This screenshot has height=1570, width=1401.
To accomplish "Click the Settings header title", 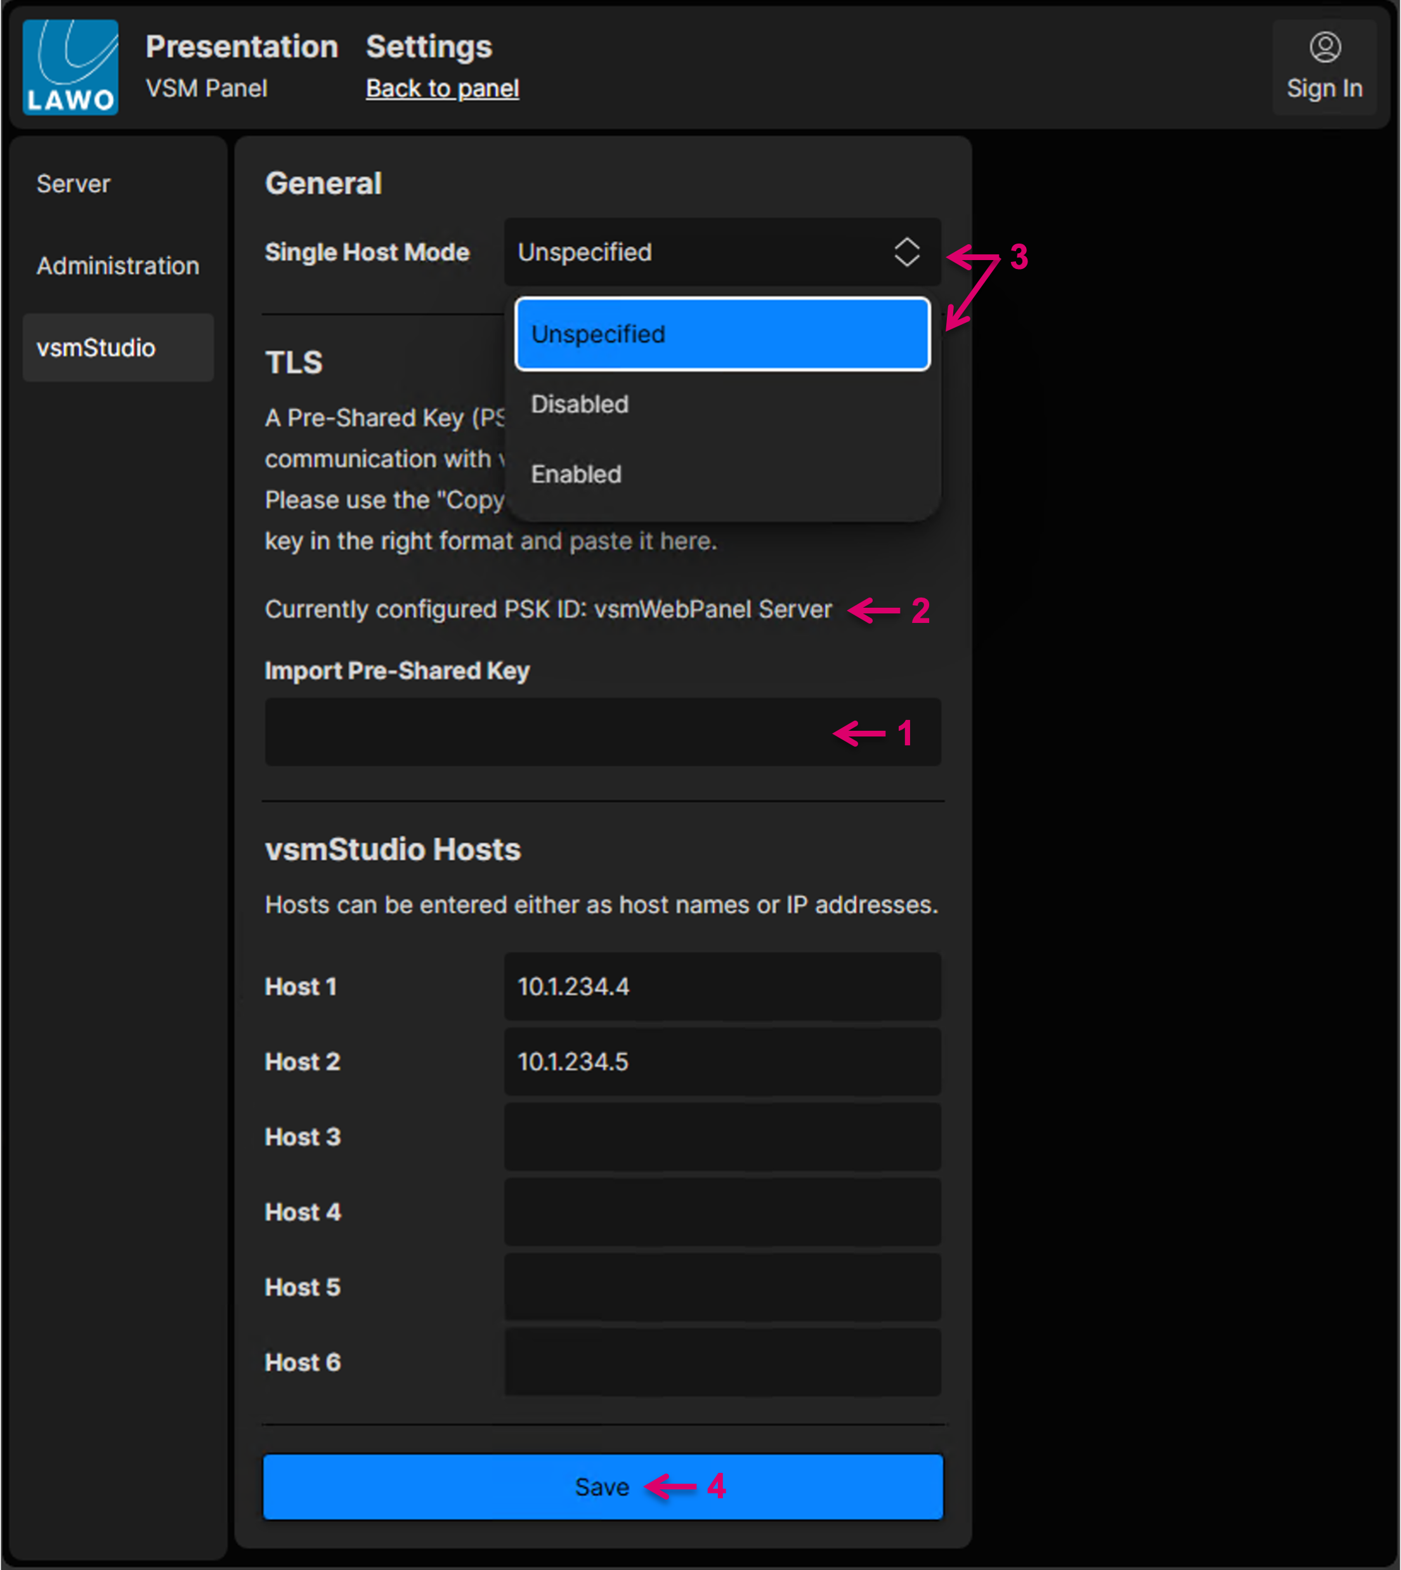I will point(429,47).
